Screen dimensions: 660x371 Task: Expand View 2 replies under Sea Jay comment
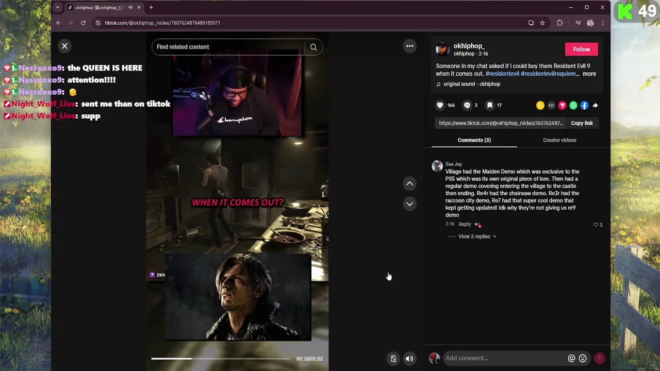tap(477, 237)
